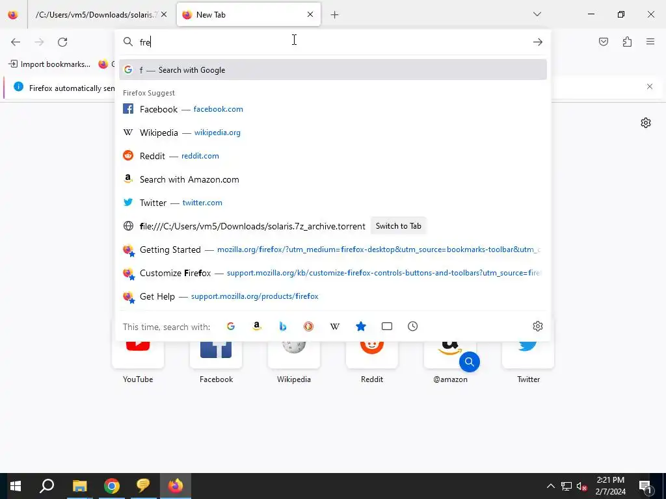Click inside the address bar text field
The width and height of the screenshot is (666, 499).
[331, 42]
